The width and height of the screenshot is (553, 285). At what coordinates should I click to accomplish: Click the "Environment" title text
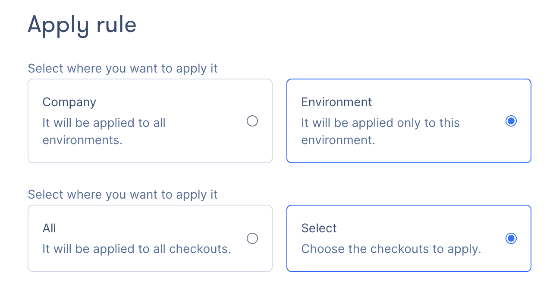click(x=336, y=102)
